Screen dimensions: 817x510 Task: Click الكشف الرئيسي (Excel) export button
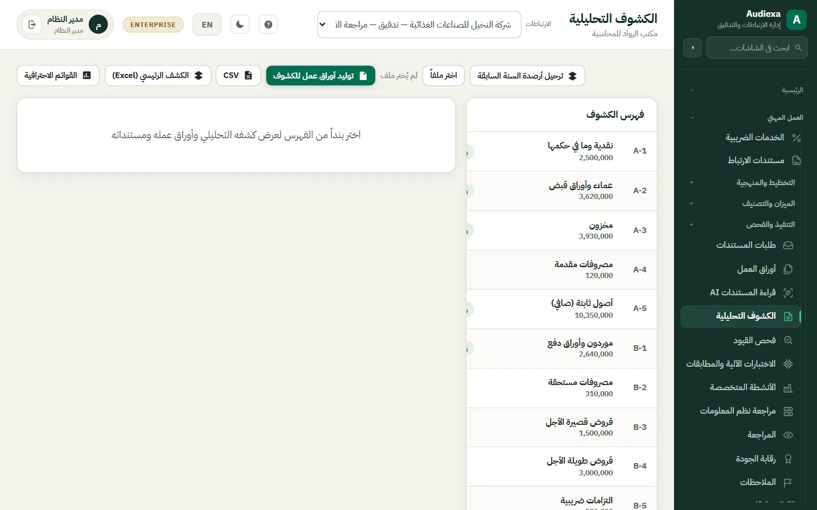click(x=158, y=75)
